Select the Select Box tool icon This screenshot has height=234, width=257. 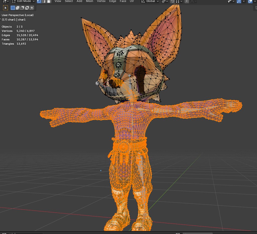tap(6, 8)
